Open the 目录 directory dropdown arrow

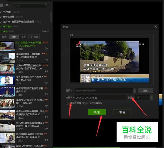pos(135,90)
